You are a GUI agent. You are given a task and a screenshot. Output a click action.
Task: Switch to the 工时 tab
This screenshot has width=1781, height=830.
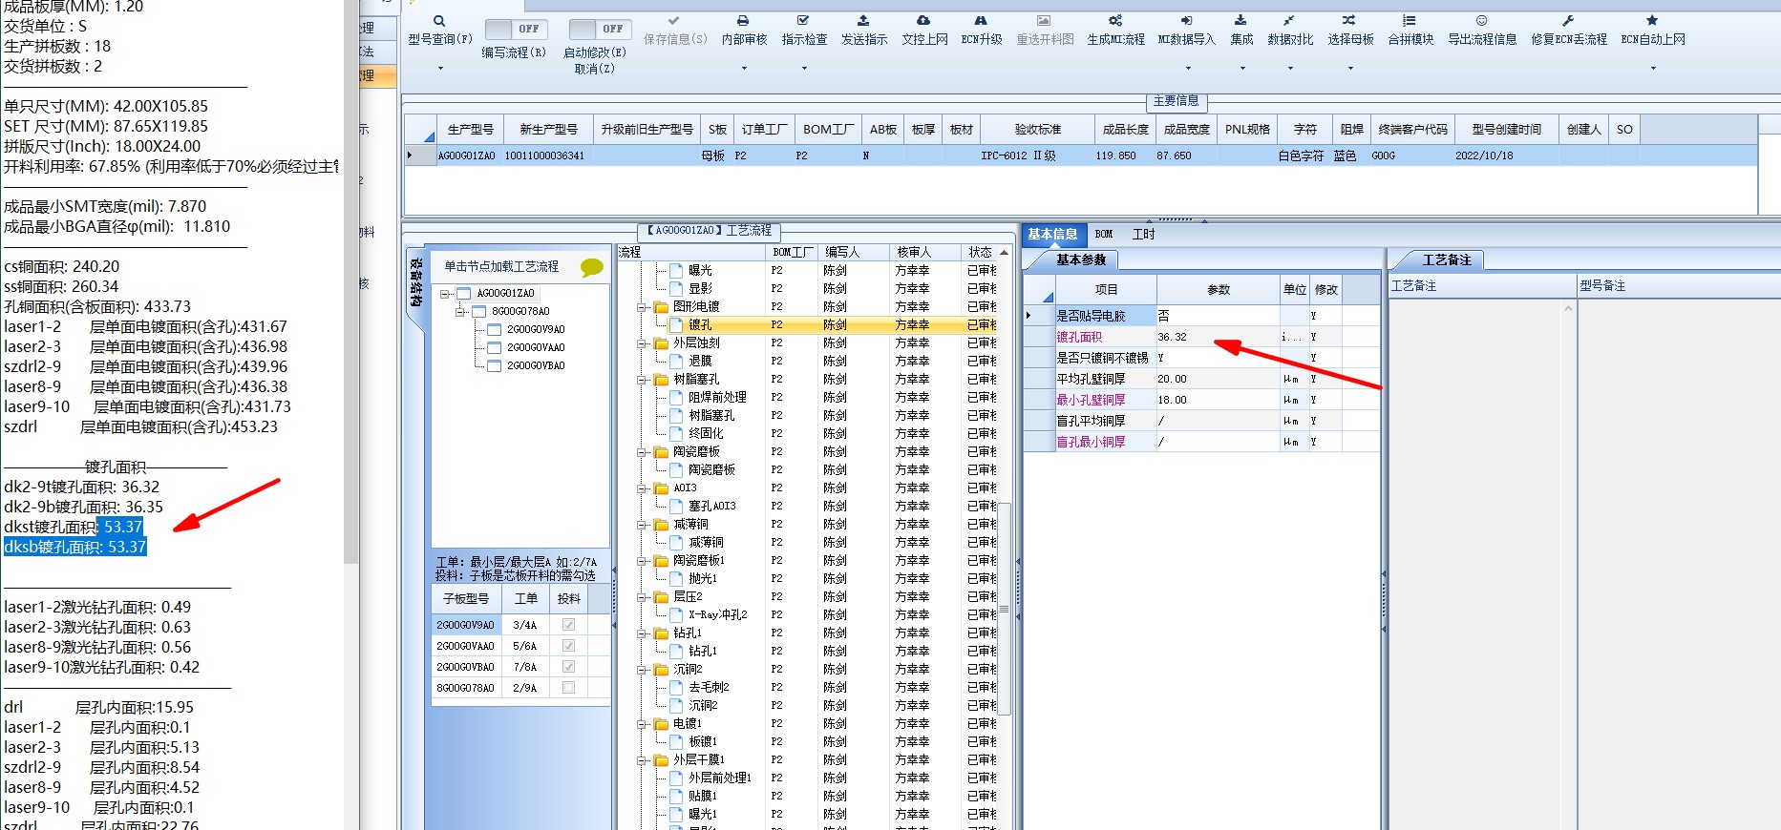coord(1143,235)
